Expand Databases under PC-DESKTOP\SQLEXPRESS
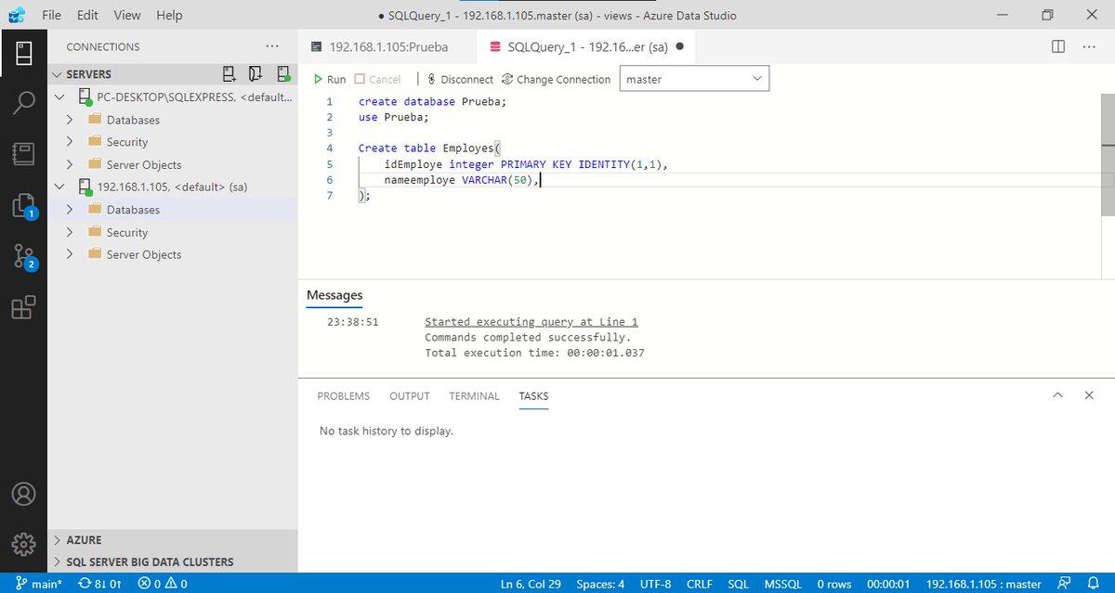Screen dimensions: 1115x593 click(x=70, y=120)
